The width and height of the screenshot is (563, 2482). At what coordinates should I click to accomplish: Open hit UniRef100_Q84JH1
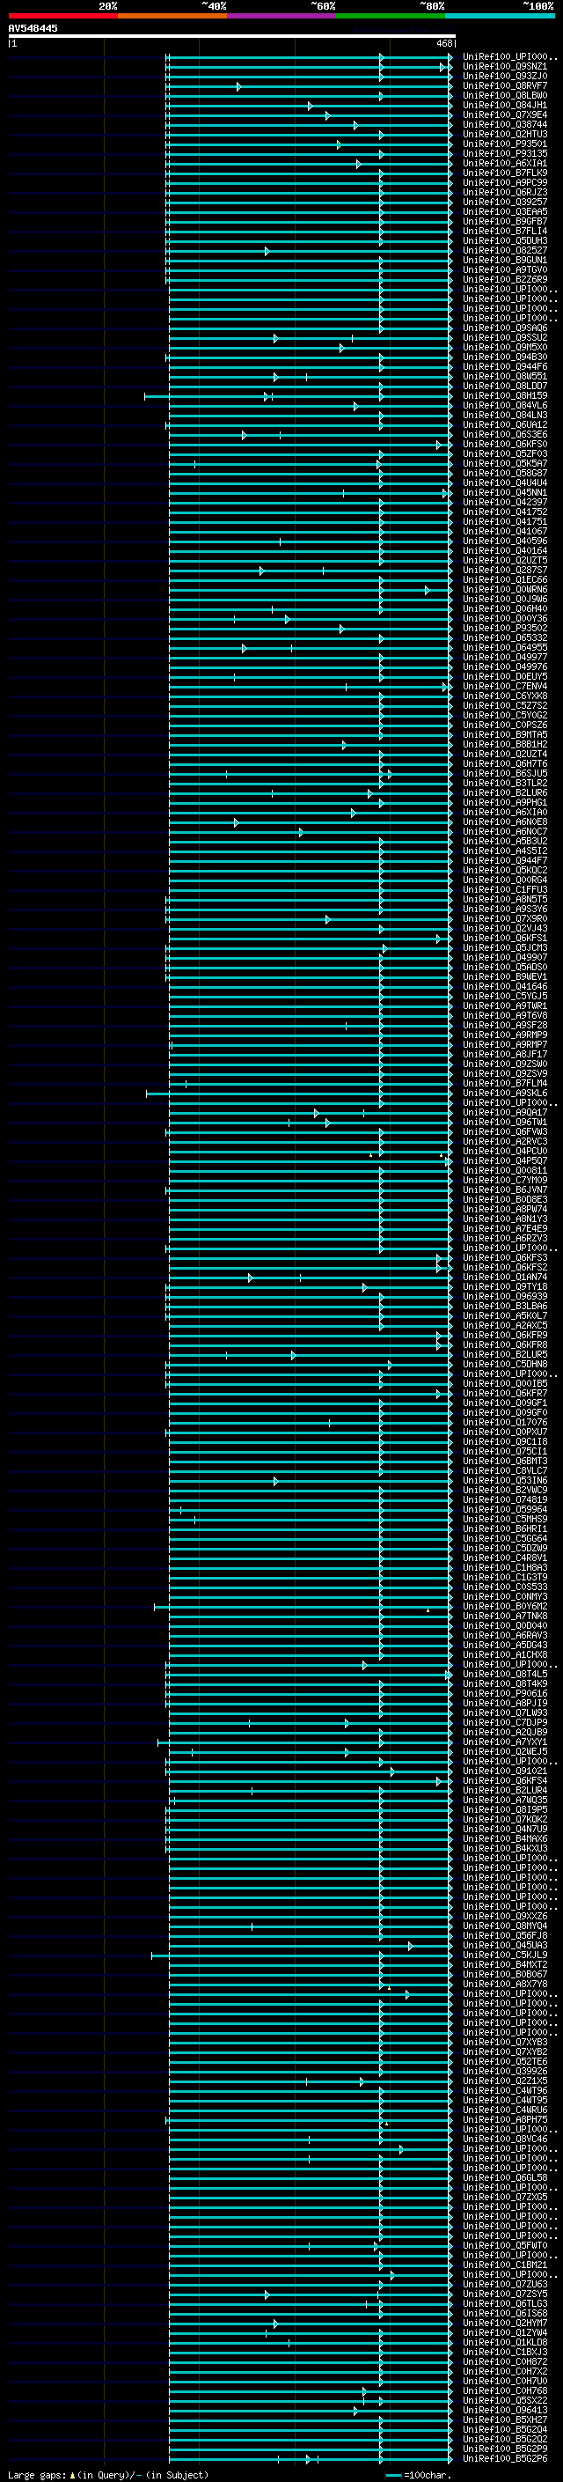pos(505,105)
